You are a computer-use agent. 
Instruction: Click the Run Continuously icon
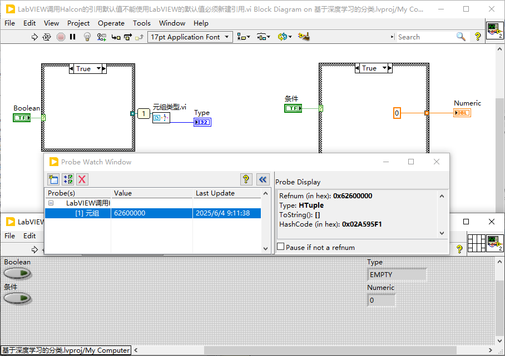(47, 37)
